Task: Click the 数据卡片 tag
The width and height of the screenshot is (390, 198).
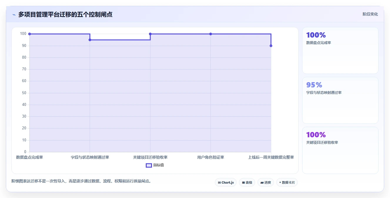Action: [x=287, y=182]
